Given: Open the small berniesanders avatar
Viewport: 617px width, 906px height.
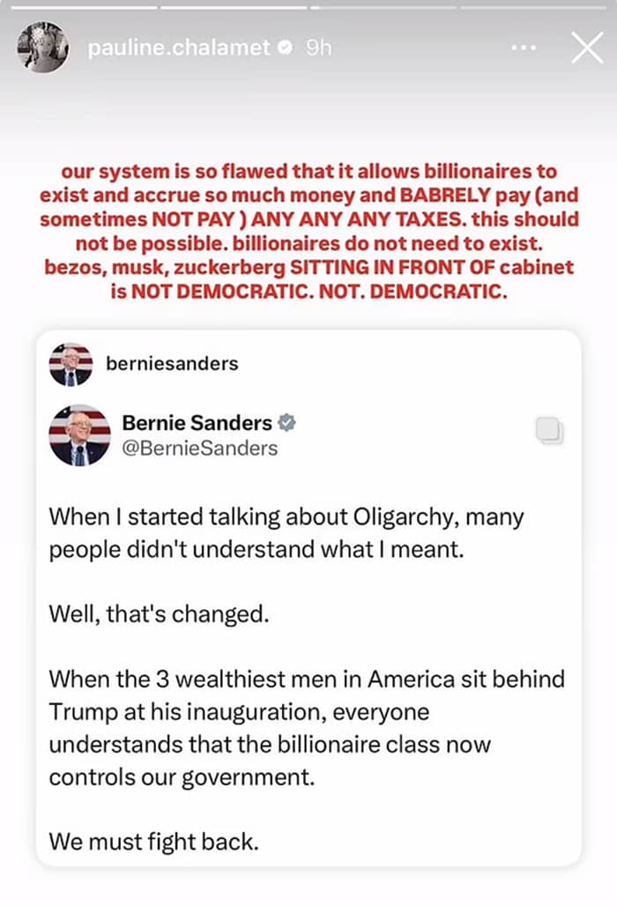Looking at the screenshot, I should pos(71,364).
